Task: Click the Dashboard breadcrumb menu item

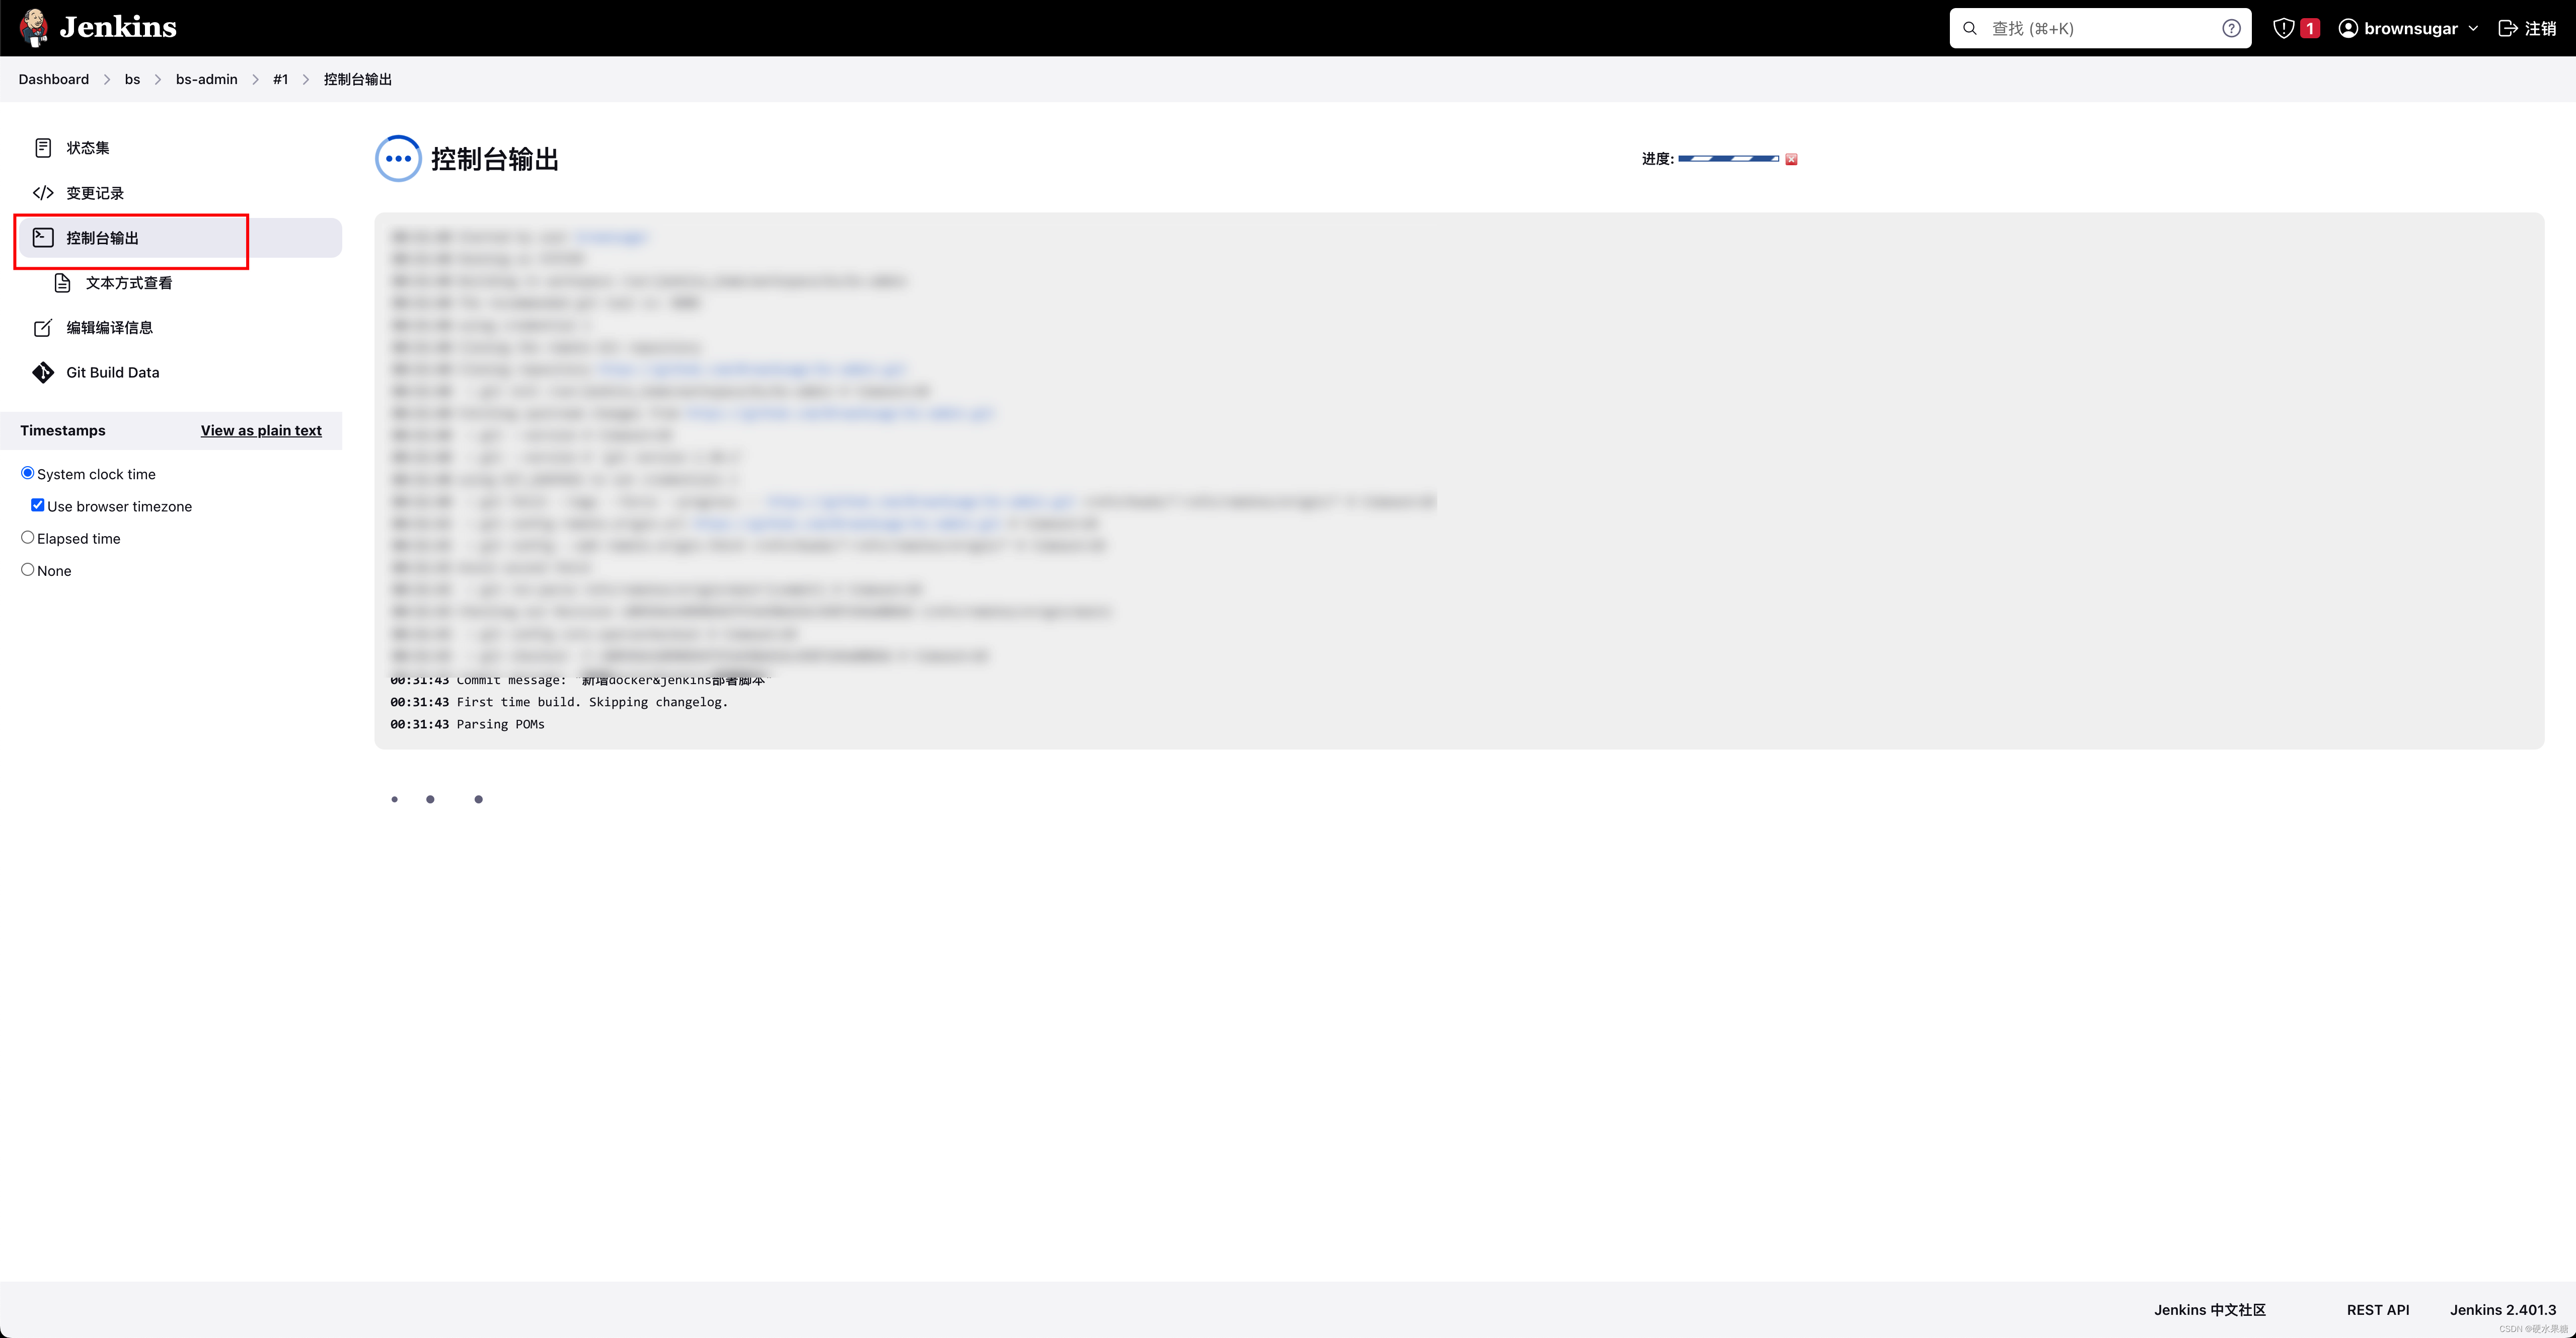Action: 54,79
